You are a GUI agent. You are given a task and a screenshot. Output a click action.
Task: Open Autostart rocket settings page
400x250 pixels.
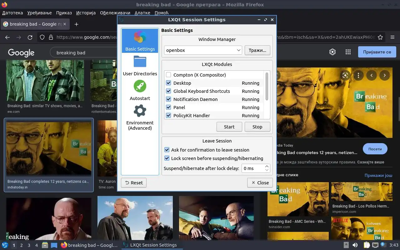point(140,90)
